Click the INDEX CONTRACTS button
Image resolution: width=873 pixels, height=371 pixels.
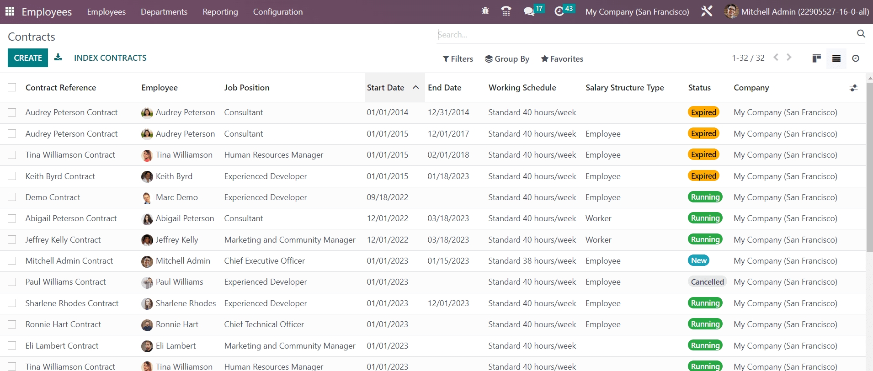[110, 58]
